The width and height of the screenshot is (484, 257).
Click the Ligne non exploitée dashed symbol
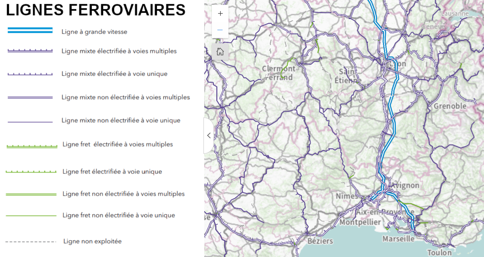coord(31,241)
